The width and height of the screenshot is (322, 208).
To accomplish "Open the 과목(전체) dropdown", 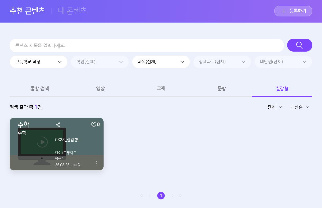I will click(161, 62).
